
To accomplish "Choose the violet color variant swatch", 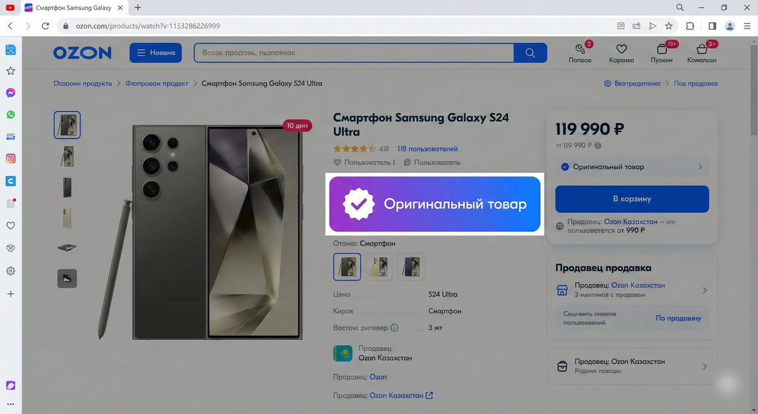I will click(411, 267).
